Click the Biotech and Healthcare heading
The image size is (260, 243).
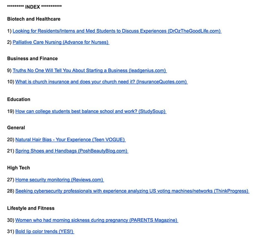point(34,19)
